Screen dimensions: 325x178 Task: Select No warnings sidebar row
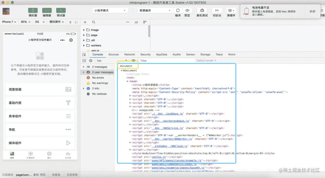97,83
